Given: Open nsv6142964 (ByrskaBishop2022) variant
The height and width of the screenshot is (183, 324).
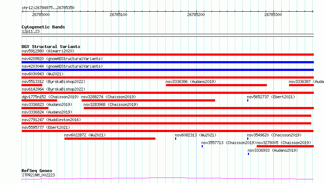Looking at the screenshot, I should [54, 89].
